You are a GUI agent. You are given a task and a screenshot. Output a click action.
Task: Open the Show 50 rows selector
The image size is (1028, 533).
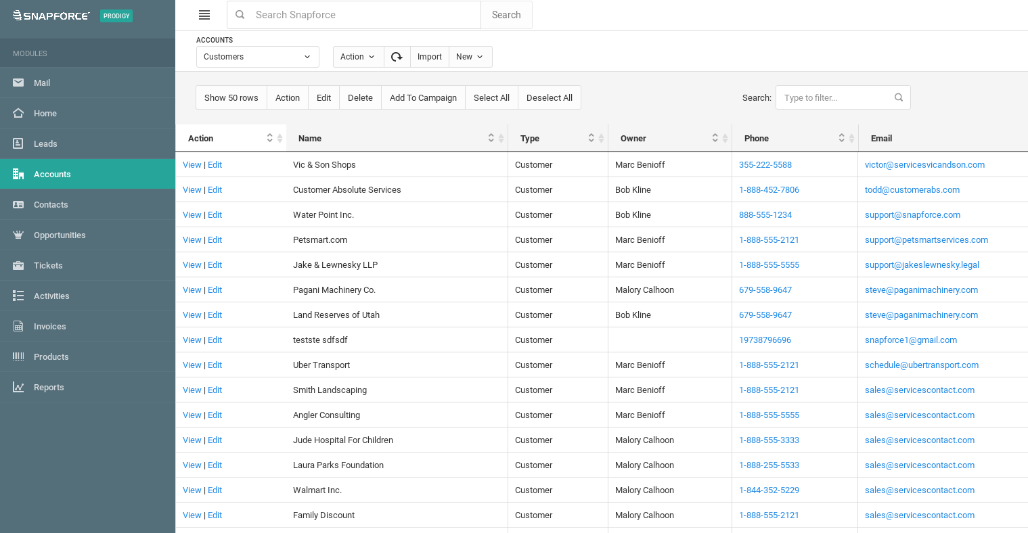pyautogui.click(x=231, y=97)
